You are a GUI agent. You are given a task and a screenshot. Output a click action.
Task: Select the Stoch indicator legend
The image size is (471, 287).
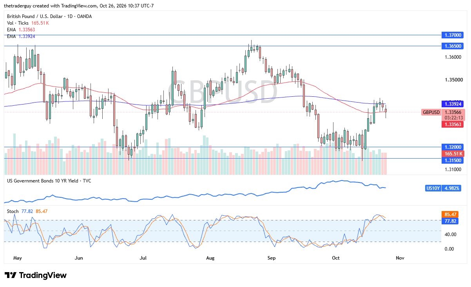pyautogui.click(x=27, y=211)
